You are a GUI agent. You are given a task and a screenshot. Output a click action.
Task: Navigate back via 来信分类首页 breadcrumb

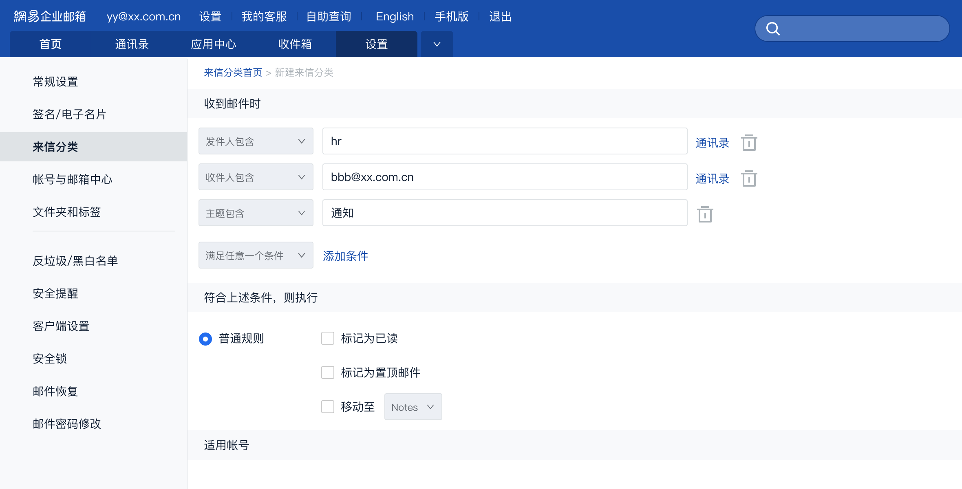233,72
